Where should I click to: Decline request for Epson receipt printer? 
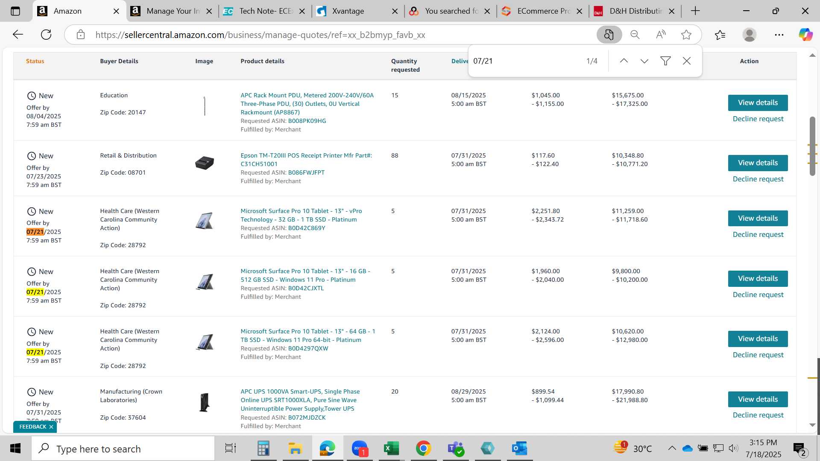[758, 179]
